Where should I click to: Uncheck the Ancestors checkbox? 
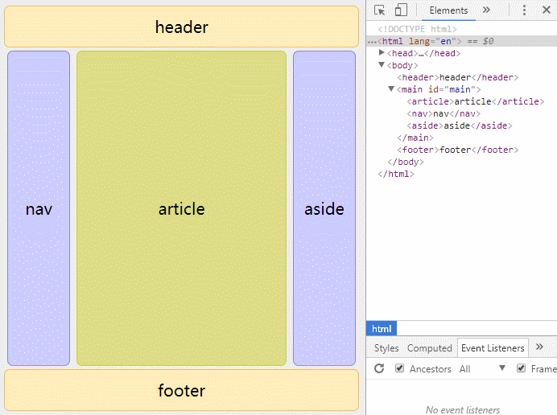400,369
